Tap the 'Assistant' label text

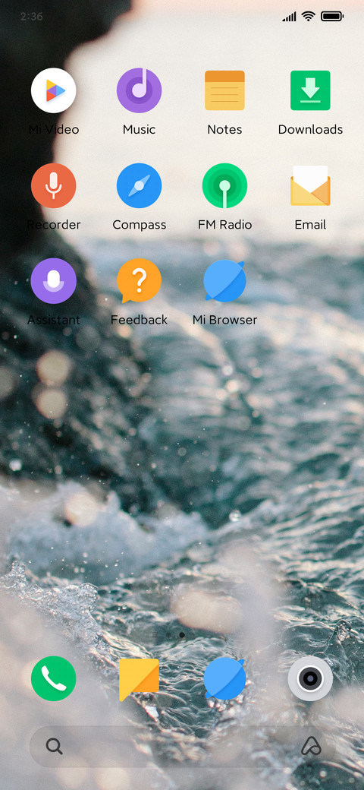pos(54,320)
